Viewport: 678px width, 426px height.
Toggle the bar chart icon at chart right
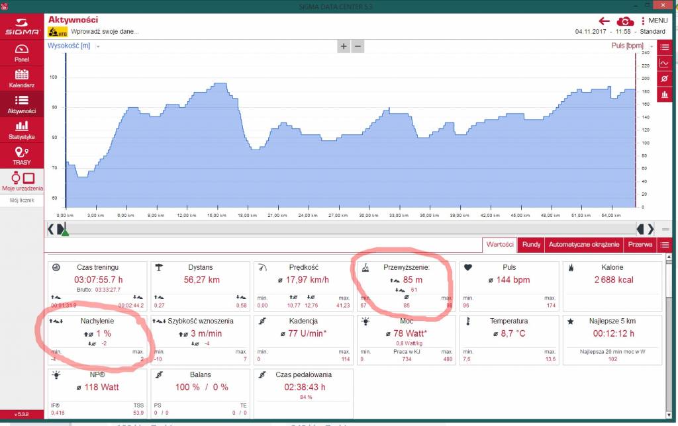(x=665, y=94)
